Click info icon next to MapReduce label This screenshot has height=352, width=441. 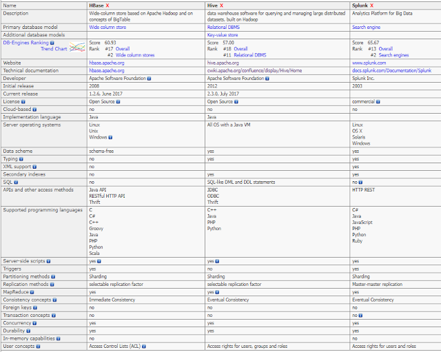point(32,292)
